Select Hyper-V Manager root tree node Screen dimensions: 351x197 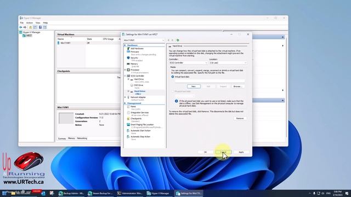pyautogui.click(x=30, y=32)
